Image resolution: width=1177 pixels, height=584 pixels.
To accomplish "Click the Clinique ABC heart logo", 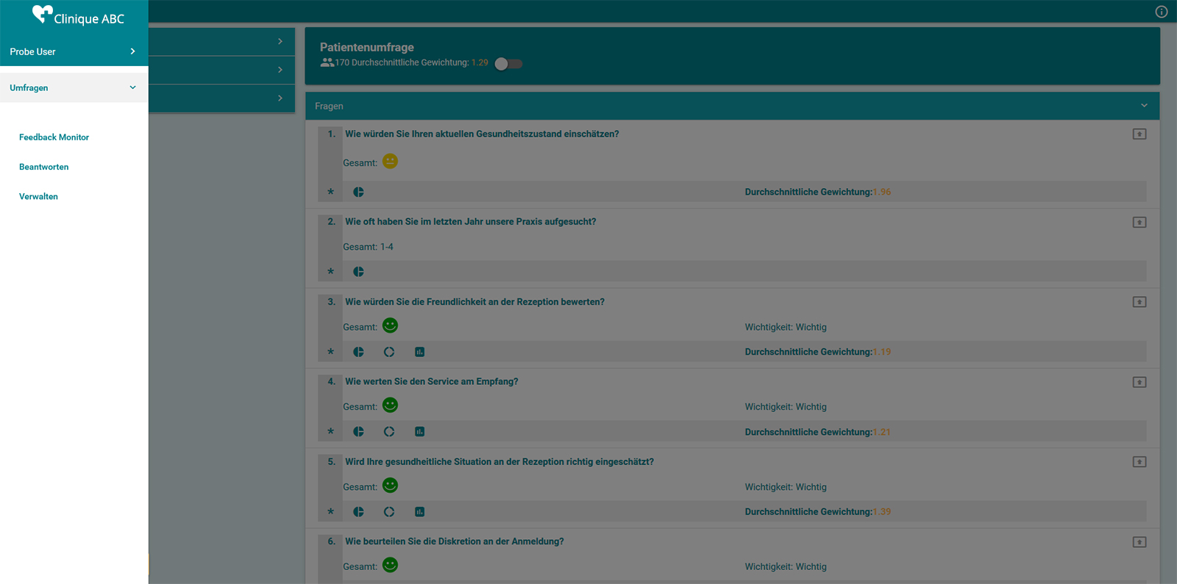I will [x=43, y=14].
